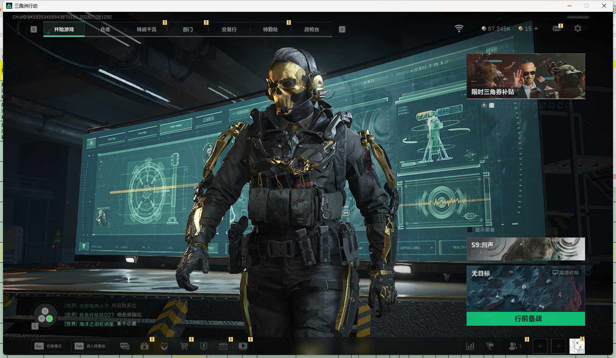Screen dimensions: 616x358
Task: Toggle the 显示装备 checkbox
Action: point(470,230)
